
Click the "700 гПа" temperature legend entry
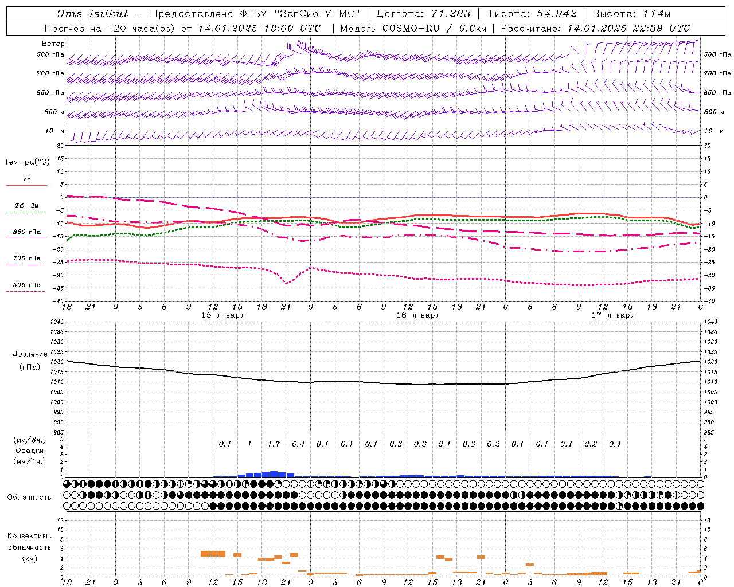click(x=27, y=258)
